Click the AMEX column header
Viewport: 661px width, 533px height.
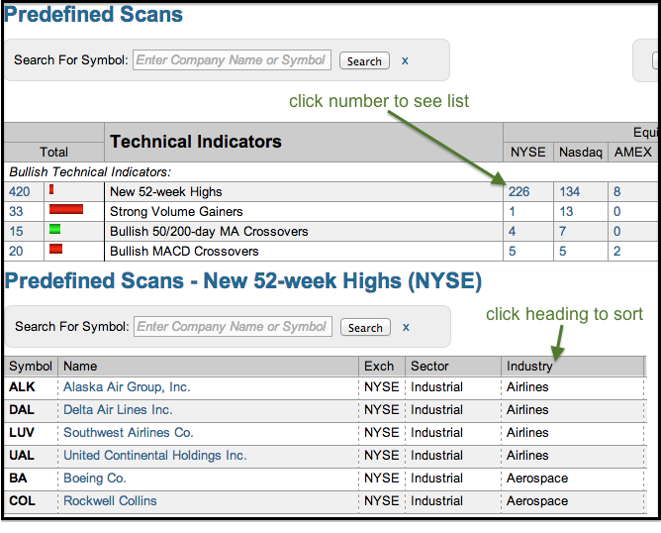click(632, 152)
